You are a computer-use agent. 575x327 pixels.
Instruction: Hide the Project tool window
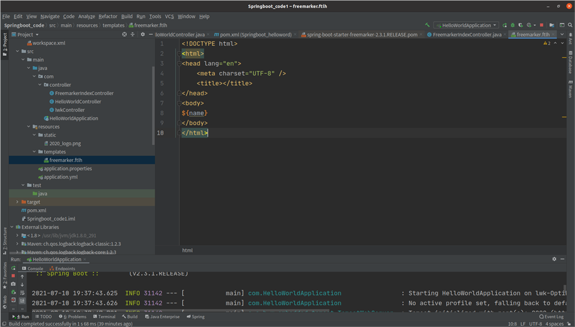150,34
